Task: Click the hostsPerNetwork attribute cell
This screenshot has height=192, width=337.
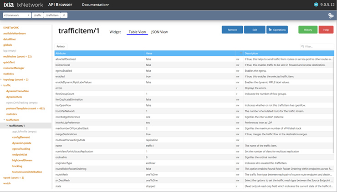Action: (x=100, y=111)
